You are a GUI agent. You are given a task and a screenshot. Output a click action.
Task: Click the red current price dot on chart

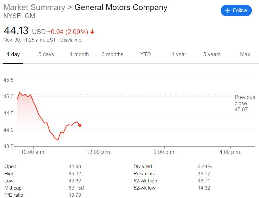(x=80, y=125)
